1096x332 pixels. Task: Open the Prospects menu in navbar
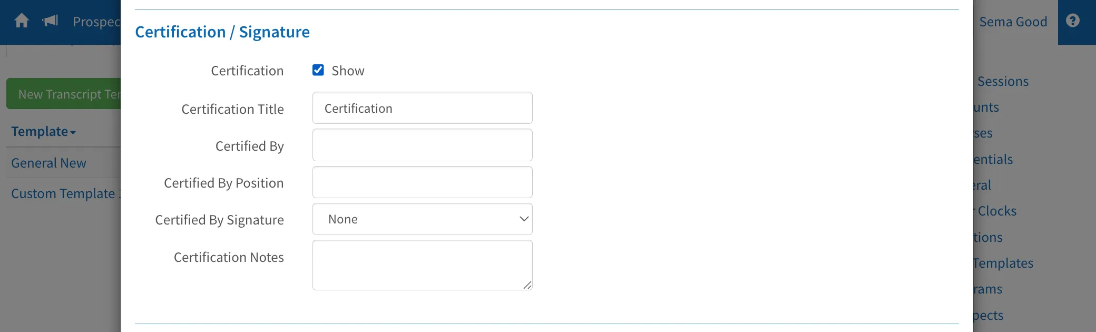[x=96, y=22]
